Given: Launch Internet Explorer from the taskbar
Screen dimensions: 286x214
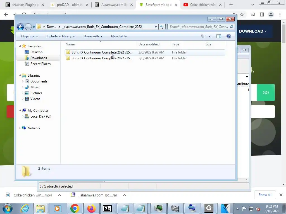Looking at the screenshot, I should pos(25,208).
